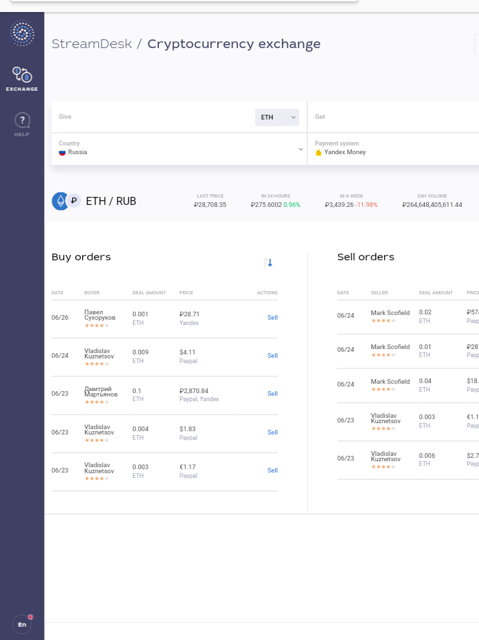Image resolution: width=479 pixels, height=640 pixels.
Task: Click ETH / RUB pair title
Action: click(111, 202)
